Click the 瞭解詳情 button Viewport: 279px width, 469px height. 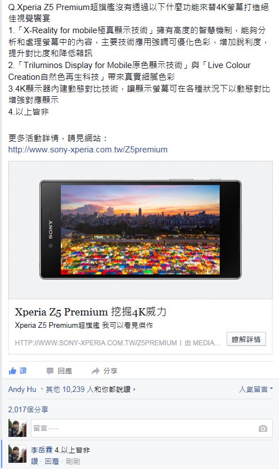coord(246,339)
